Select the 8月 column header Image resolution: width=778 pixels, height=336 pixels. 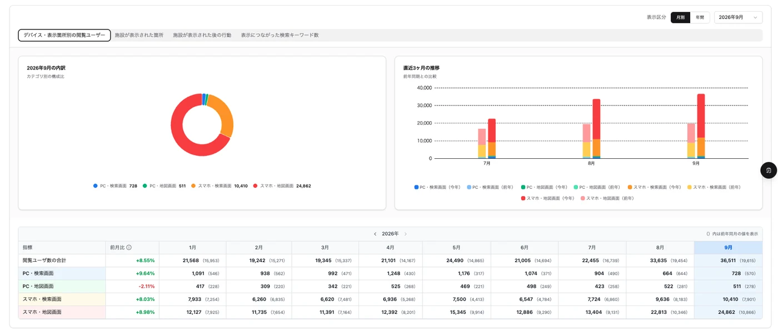tap(660, 248)
